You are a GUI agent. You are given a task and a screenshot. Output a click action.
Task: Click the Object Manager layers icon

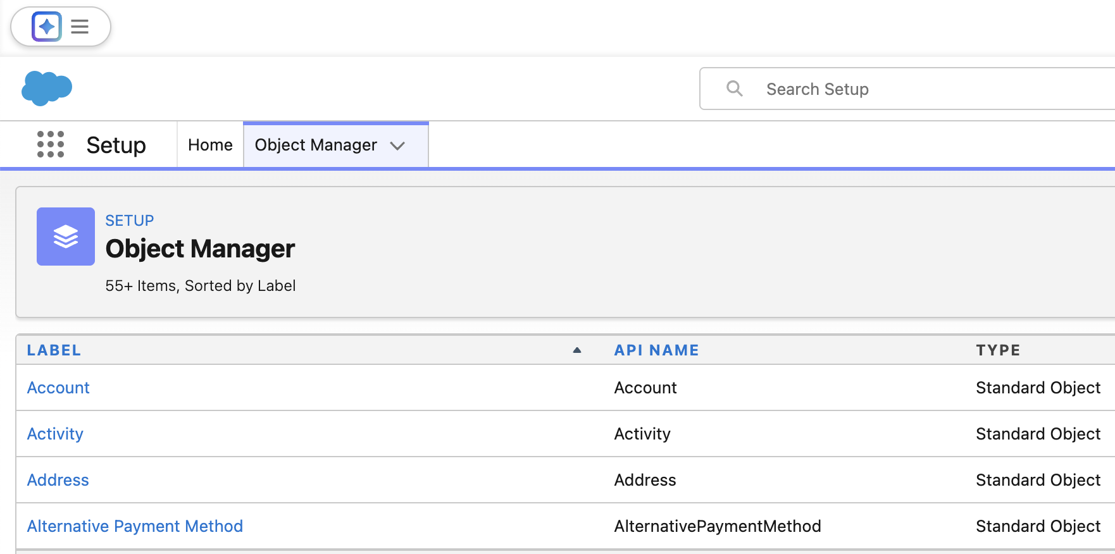66,237
